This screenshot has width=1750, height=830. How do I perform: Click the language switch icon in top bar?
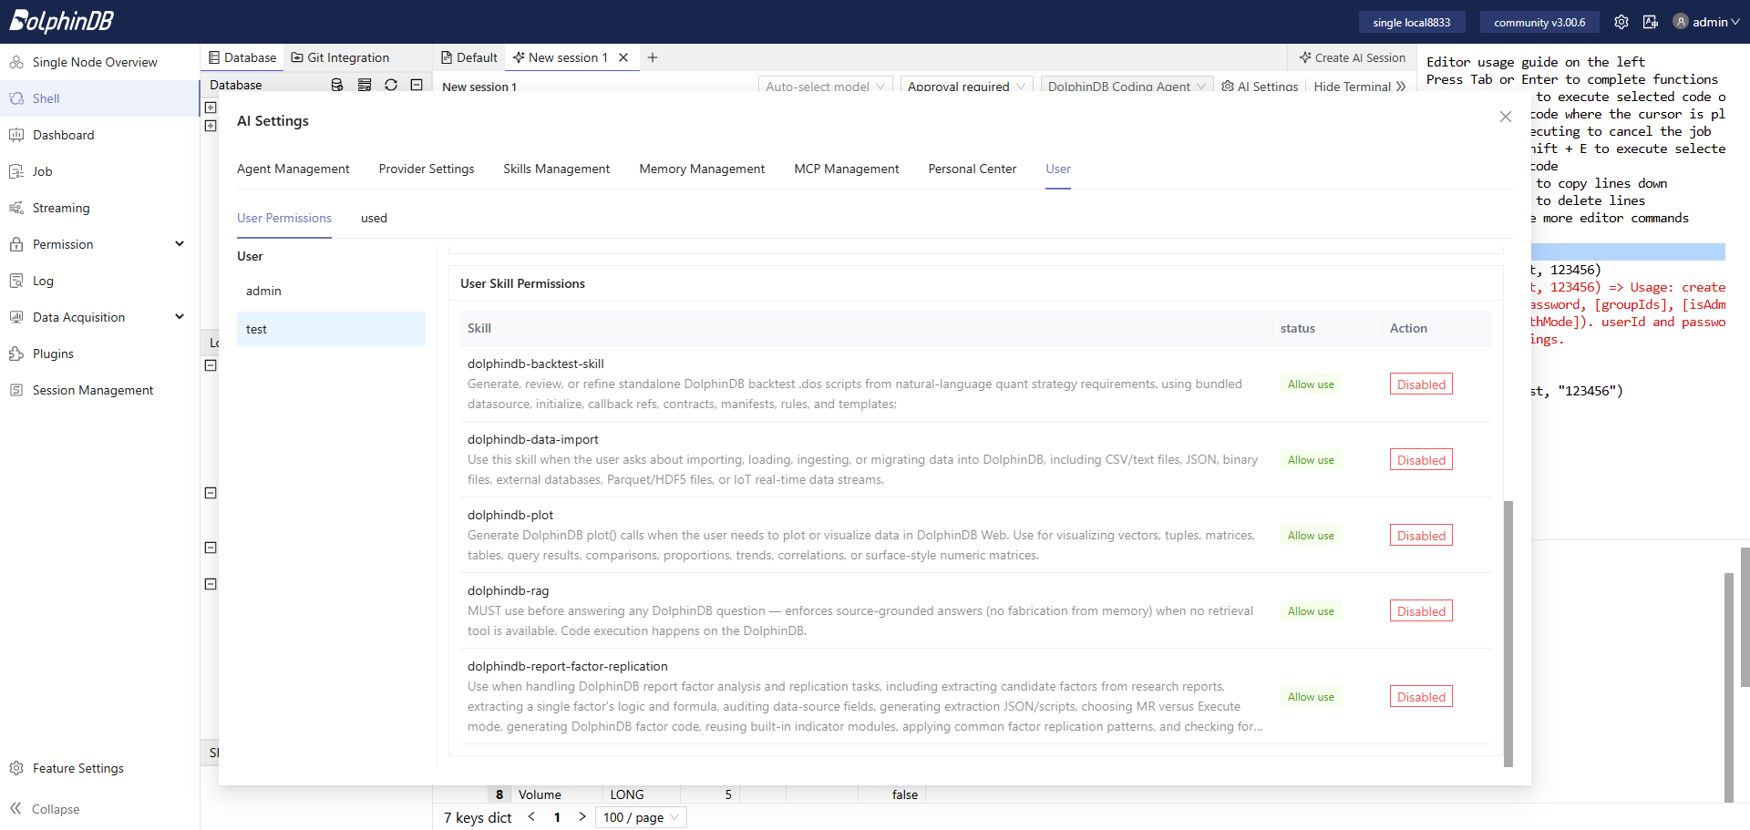point(1651,22)
